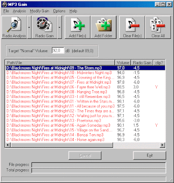Select the row 07 - Fires at Midnight.mp3
Screen dimensions: 174x183
(x=85, y=82)
